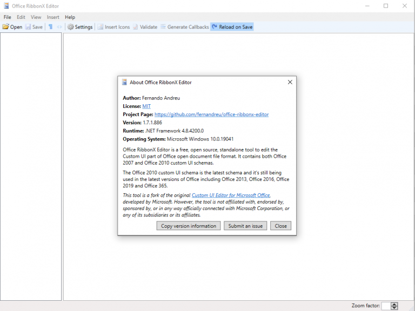Viewport: 415px width, 311px height.
Task: Click the Generate Callbacks toolbar icon
Action: [x=163, y=27]
